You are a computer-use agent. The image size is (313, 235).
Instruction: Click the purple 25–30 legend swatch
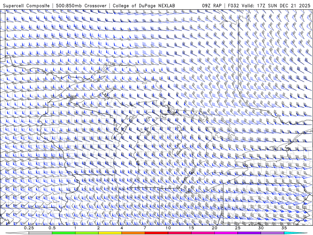pos(249,233)
